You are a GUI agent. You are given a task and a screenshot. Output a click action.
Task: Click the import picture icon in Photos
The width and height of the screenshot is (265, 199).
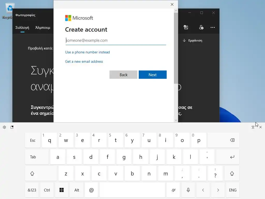coord(186,27)
